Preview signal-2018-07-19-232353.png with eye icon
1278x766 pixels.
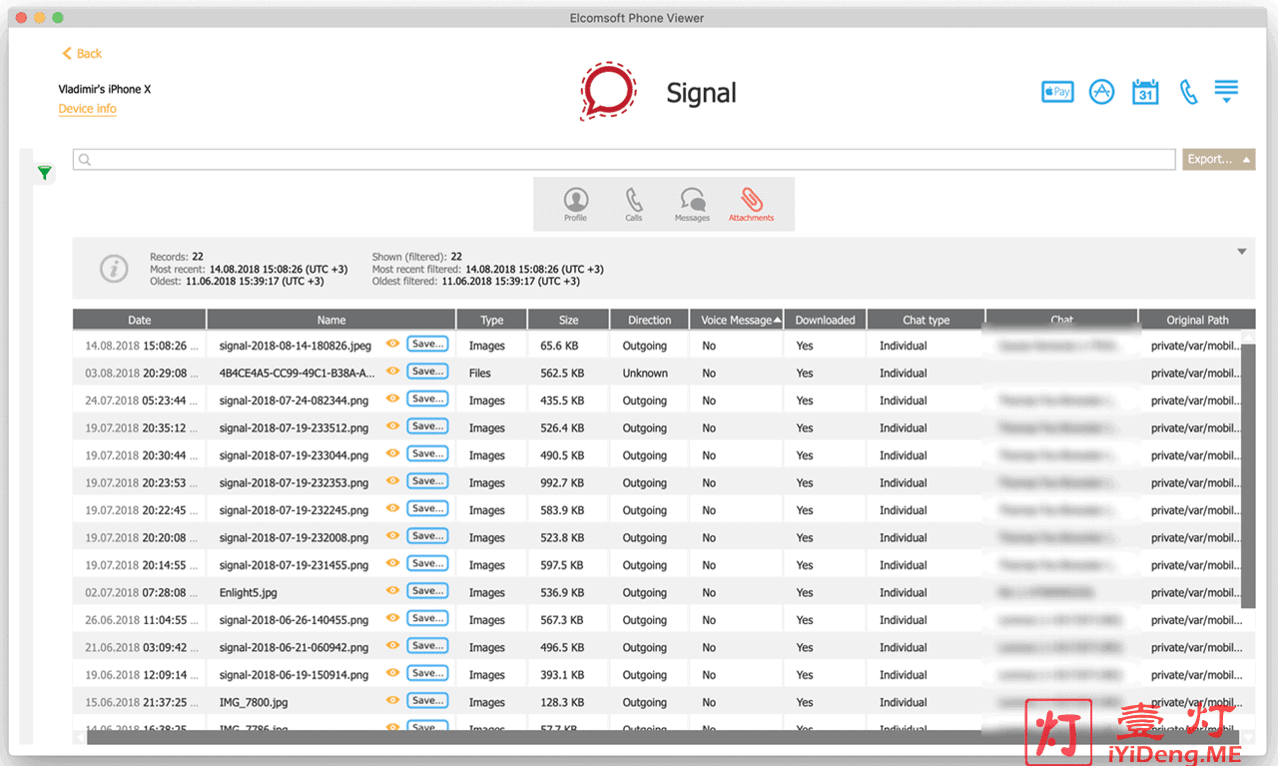[x=393, y=481]
